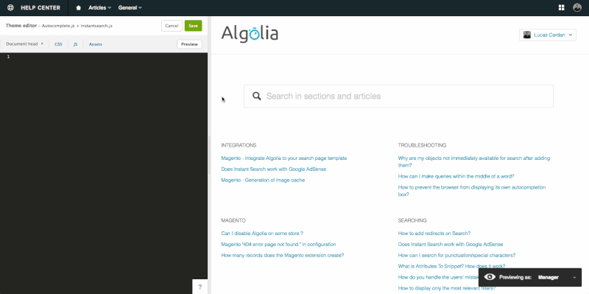Switch to the Assets tab
589x294 pixels.
(x=96, y=44)
